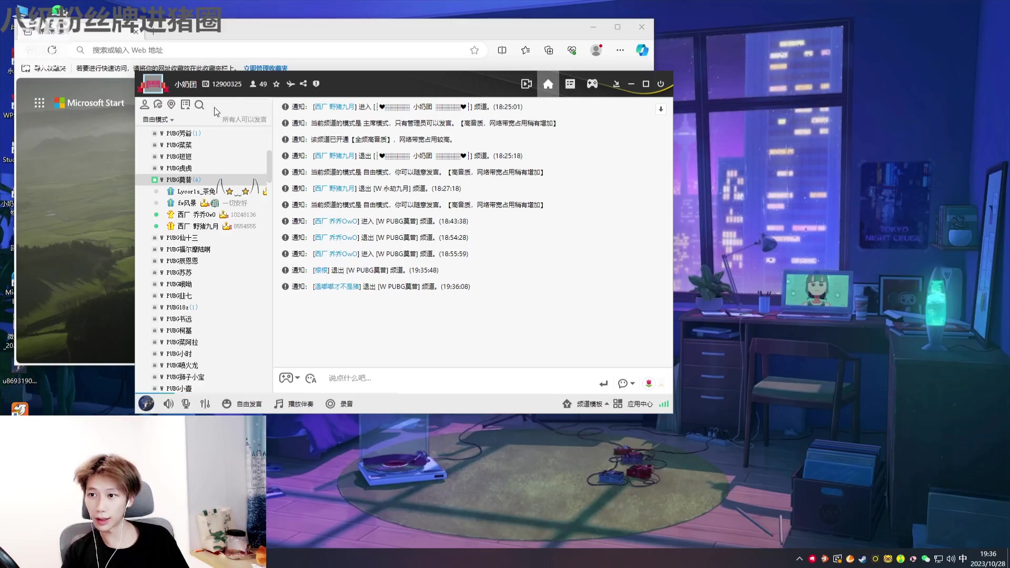Toggle 录音 recording

click(x=339, y=404)
